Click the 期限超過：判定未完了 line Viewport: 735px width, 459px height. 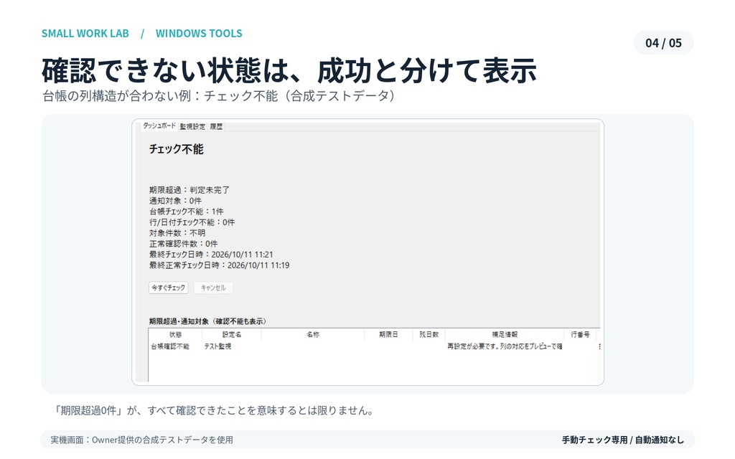189,189
